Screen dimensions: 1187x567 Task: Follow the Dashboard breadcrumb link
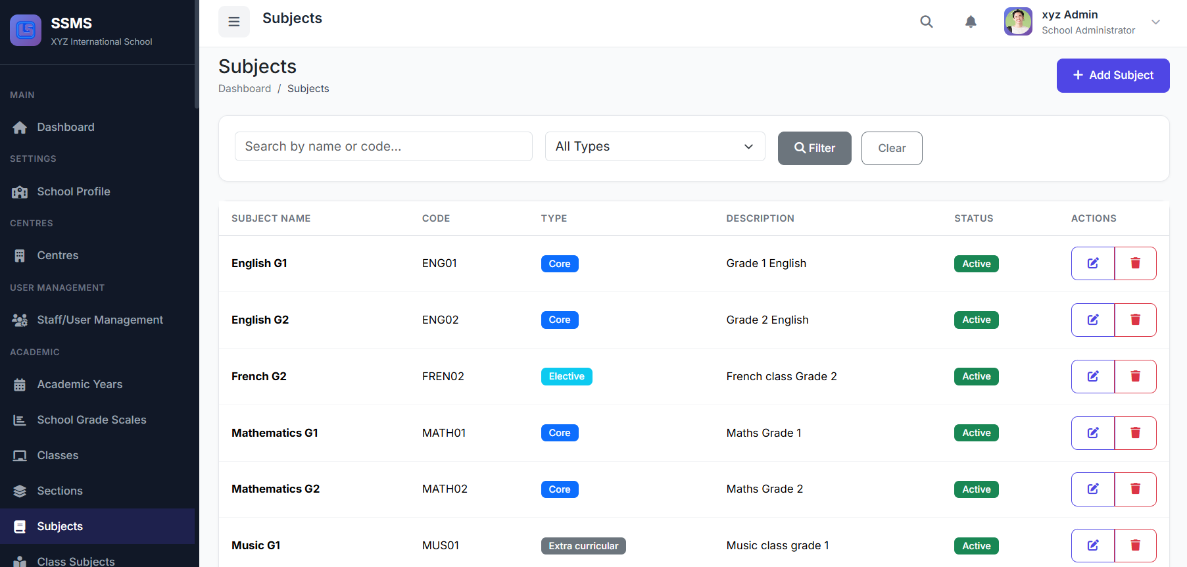(244, 89)
